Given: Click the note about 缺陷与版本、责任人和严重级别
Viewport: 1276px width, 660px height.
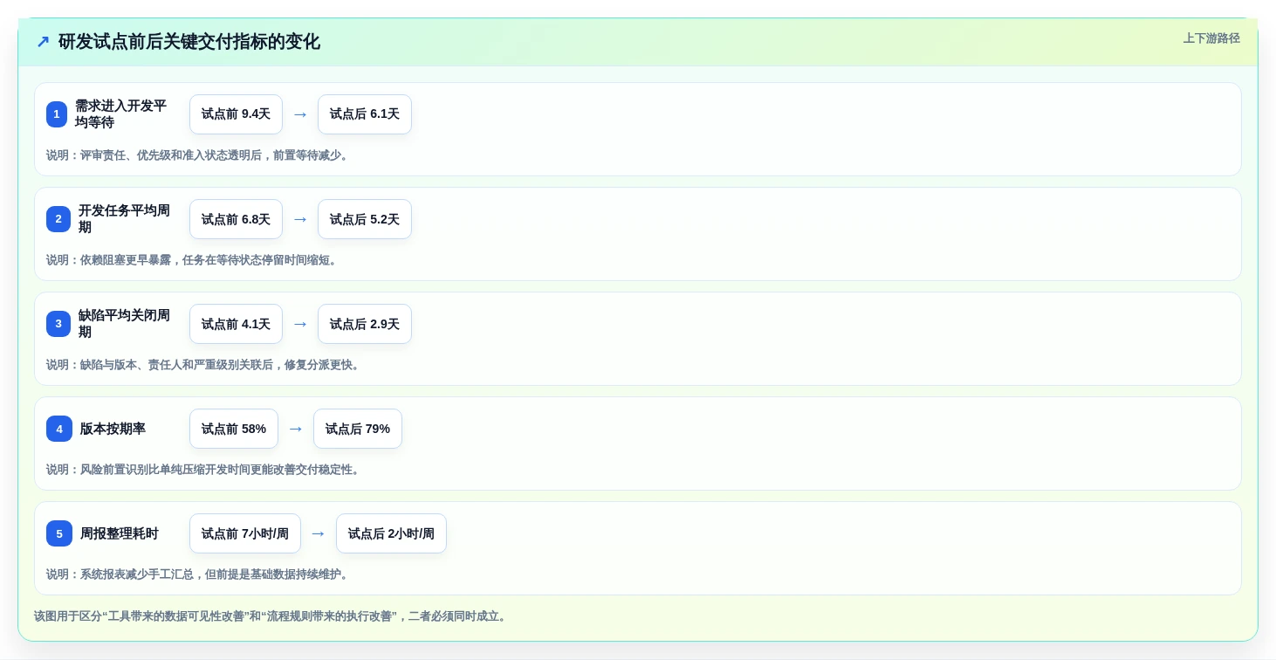Looking at the screenshot, I should [205, 365].
